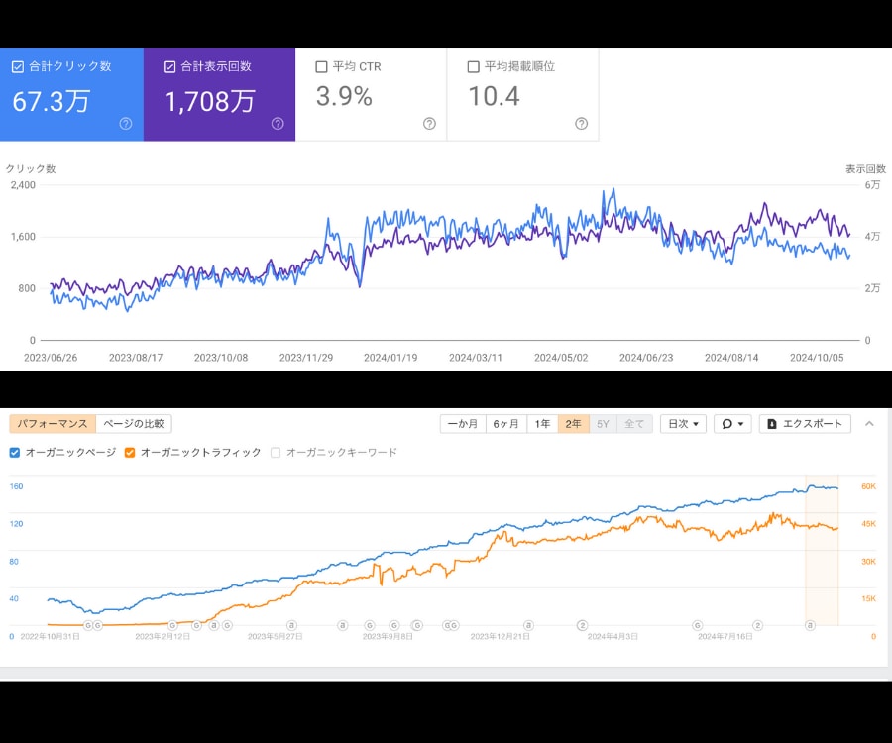Click the 10.4 average position value
The width and height of the screenshot is (892, 743).
click(x=494, y=96)
